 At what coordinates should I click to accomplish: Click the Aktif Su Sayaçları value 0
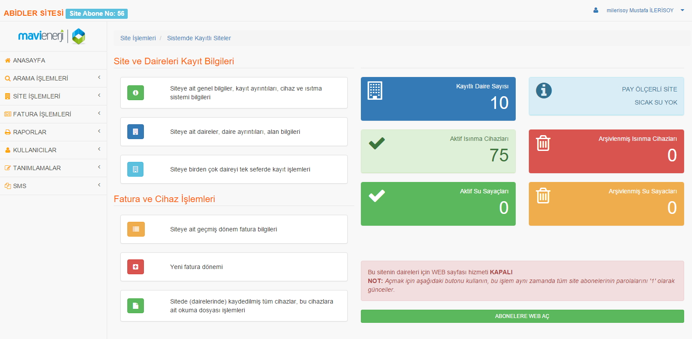tap(504, 208)
